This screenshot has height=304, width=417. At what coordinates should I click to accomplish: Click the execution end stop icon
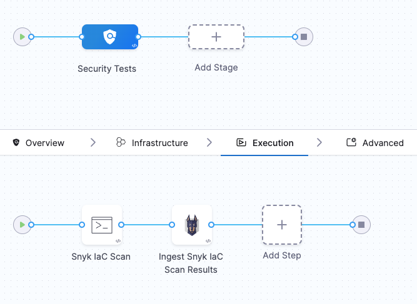(361, 225)
